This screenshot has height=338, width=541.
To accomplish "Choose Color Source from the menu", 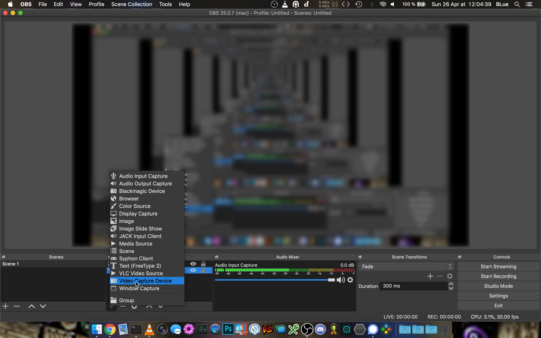I will point(147,206).
